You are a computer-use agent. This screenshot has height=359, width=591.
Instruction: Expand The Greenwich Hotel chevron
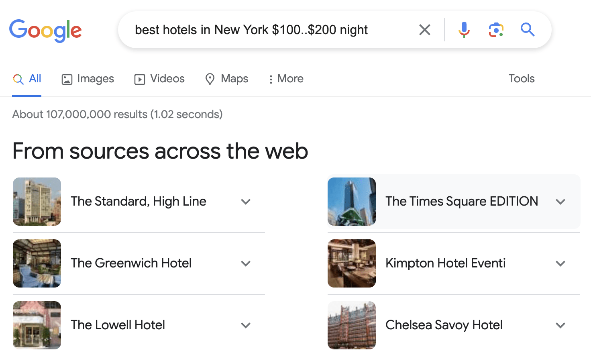pos(246,263)
